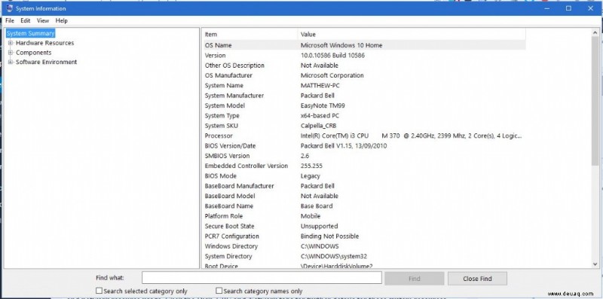Select the Windows Directory row

click(x=364, y=246)
